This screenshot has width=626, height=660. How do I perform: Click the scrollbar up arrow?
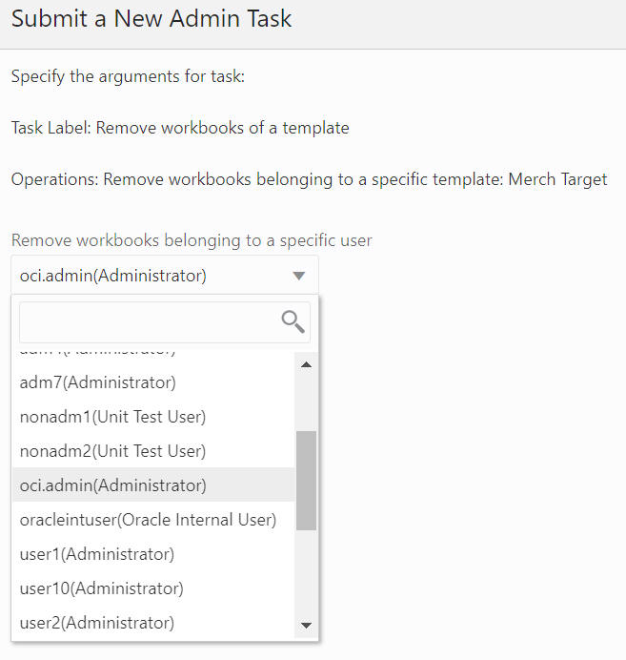(x=307, y=364)
